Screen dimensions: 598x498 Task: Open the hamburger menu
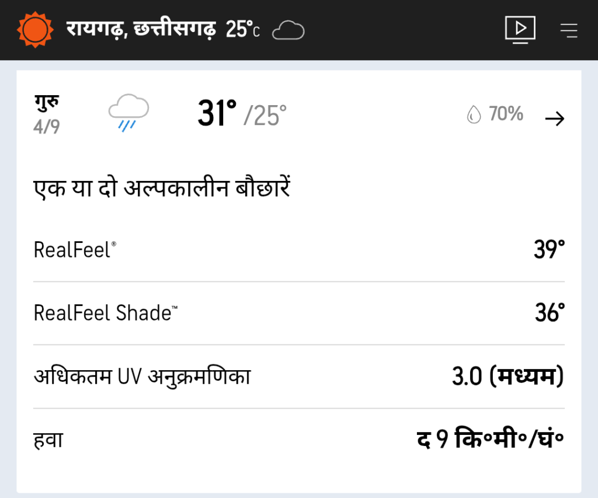(x=568, y=30)
